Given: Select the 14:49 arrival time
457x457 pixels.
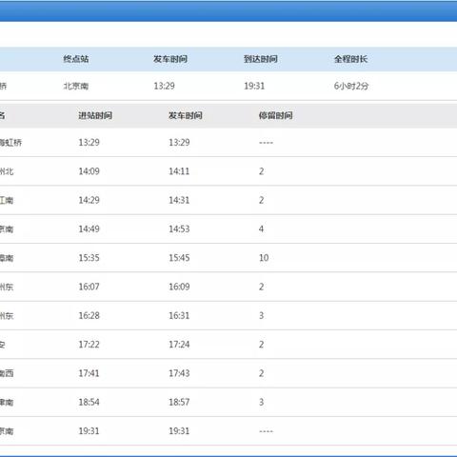Looking at the screenshot, I should (89, 229).
